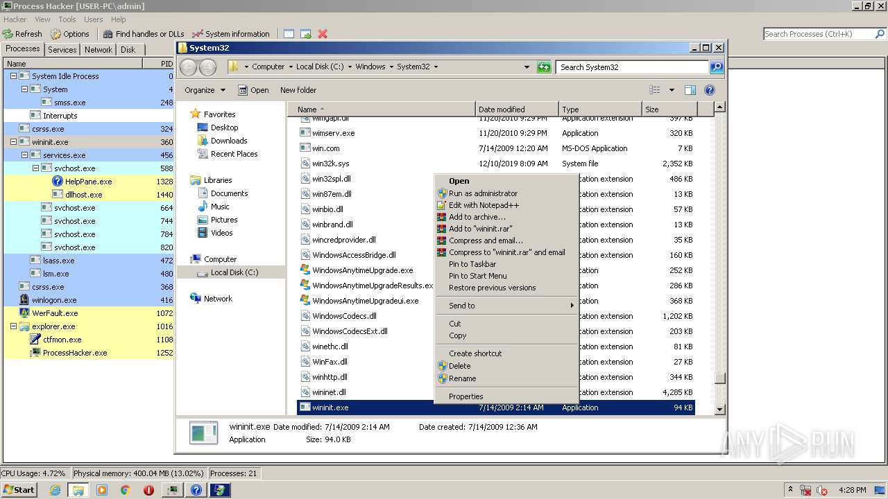888x499 pixels.
Task: Select Properties in the context menu
Action: pos(466,396)
